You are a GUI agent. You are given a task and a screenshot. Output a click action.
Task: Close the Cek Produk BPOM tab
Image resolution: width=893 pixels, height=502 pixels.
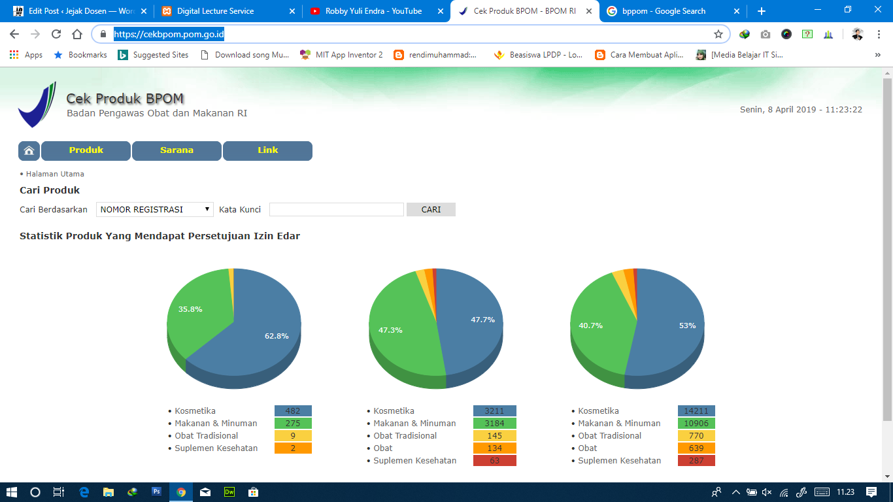point(588,11)
